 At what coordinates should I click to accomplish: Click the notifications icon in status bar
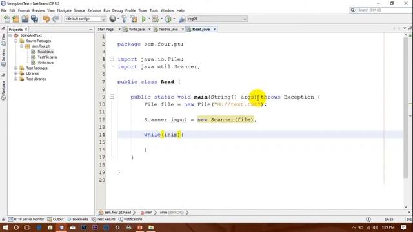[368, 219]
